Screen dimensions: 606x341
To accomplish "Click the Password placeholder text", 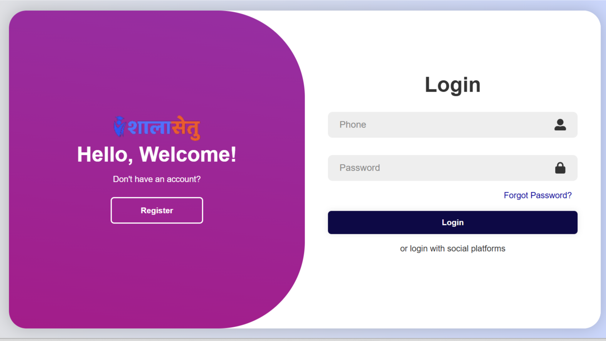I will point(359,168).
